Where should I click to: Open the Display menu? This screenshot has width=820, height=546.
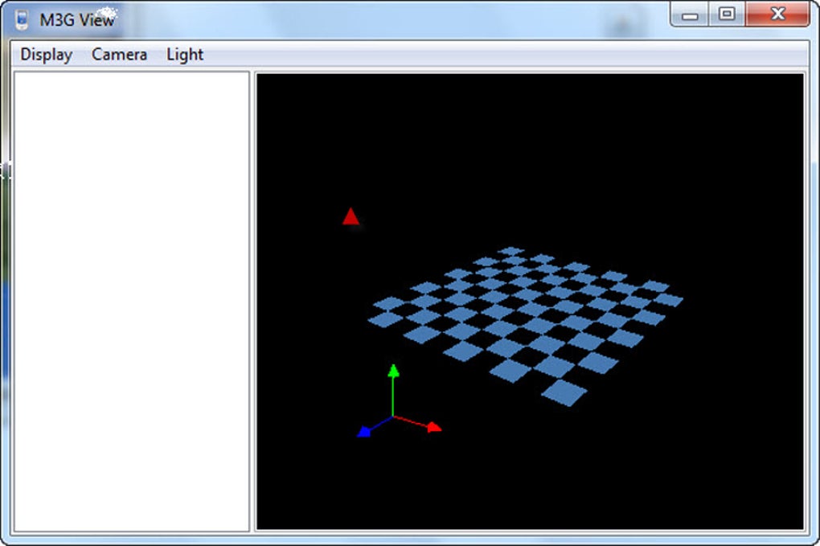(46, 55)
